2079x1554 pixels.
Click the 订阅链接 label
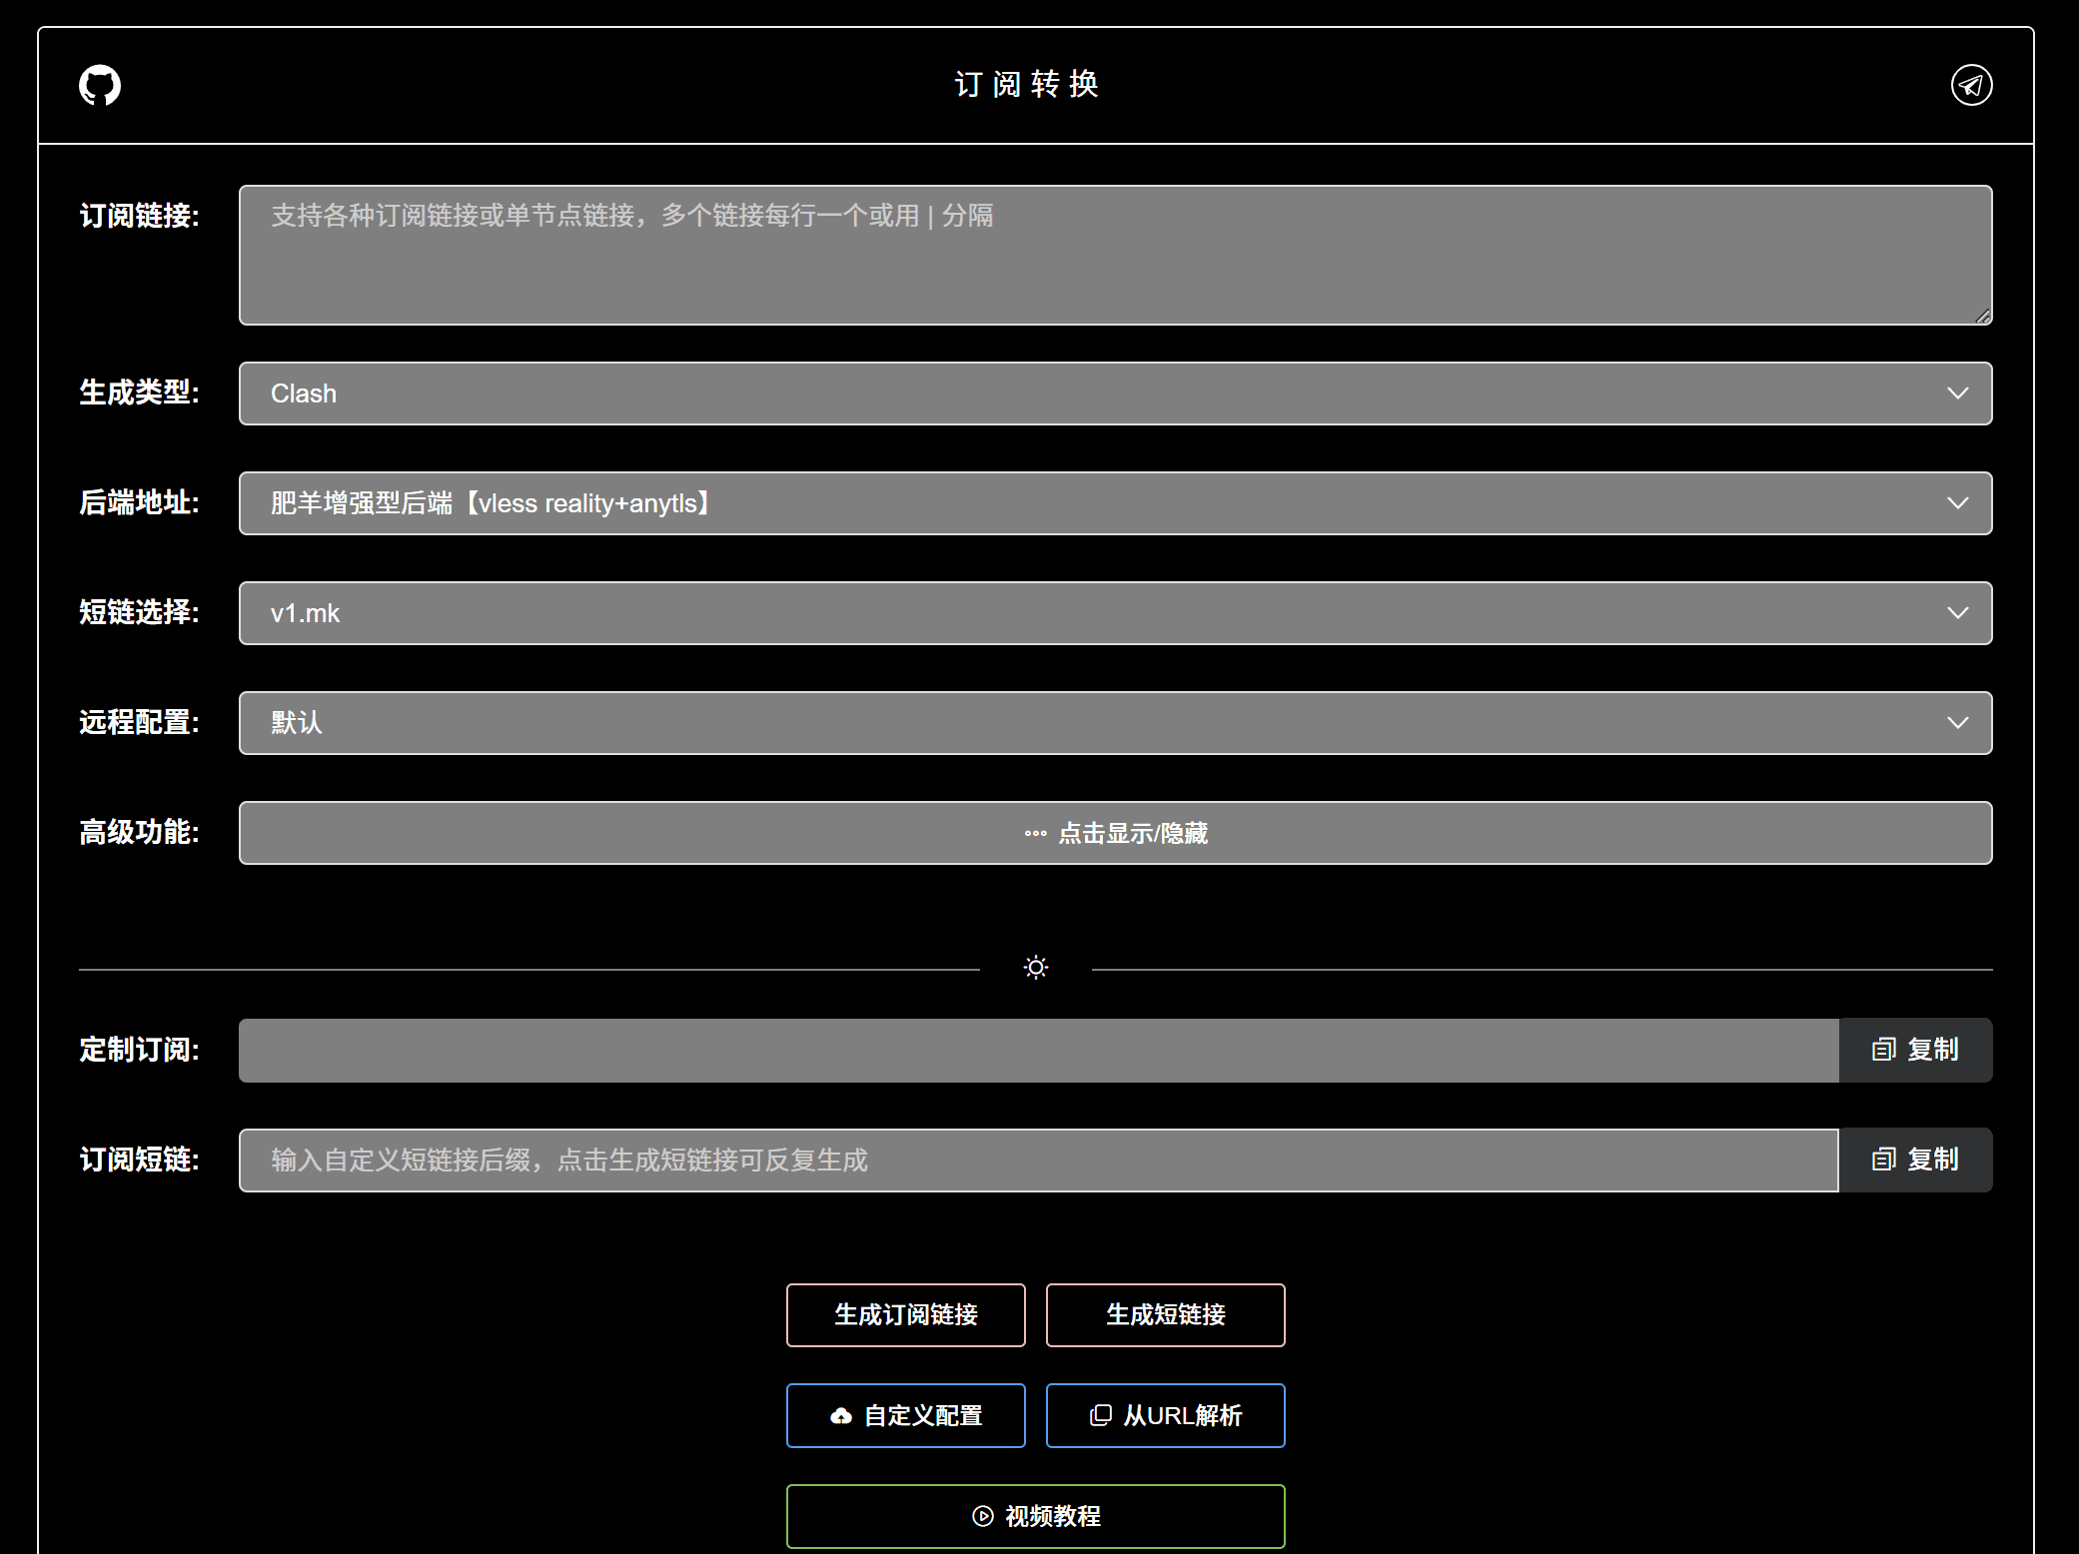tap(139, 216)
